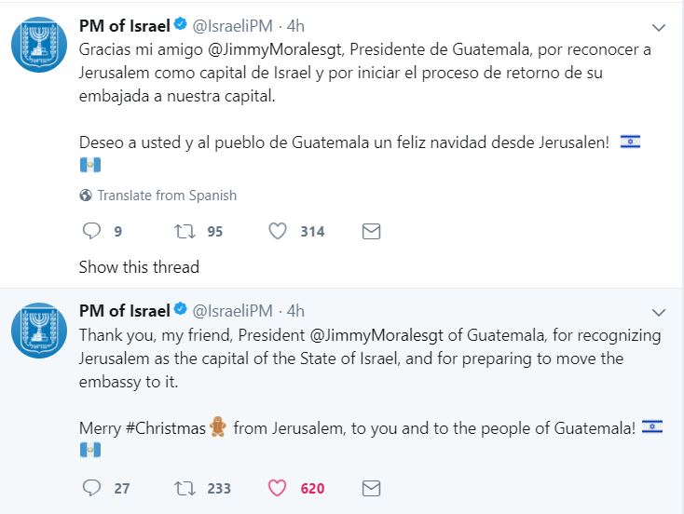
Task: Reply to the English tweet with 27 replies
Action: pos(91,488)
